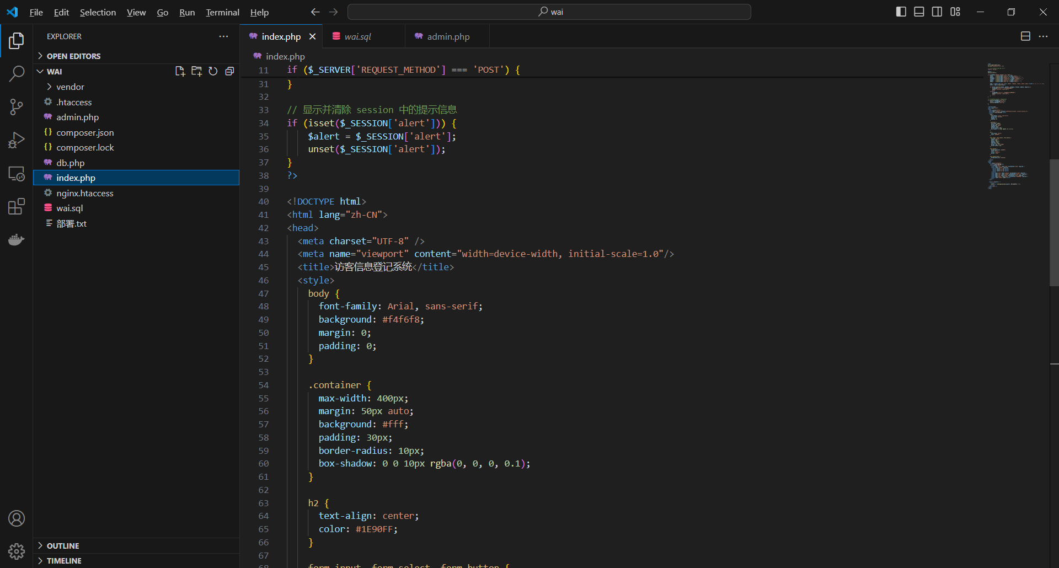Viewport: 1059px width, 568px height.
Task: Open the Explorer view in activity bar
Action: 17,40
